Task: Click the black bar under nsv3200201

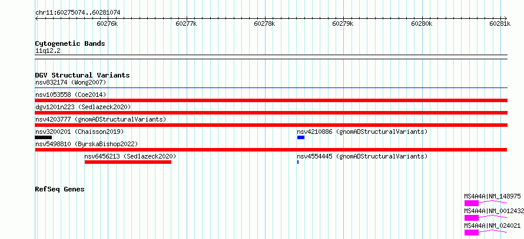Action: coord(44,137)
